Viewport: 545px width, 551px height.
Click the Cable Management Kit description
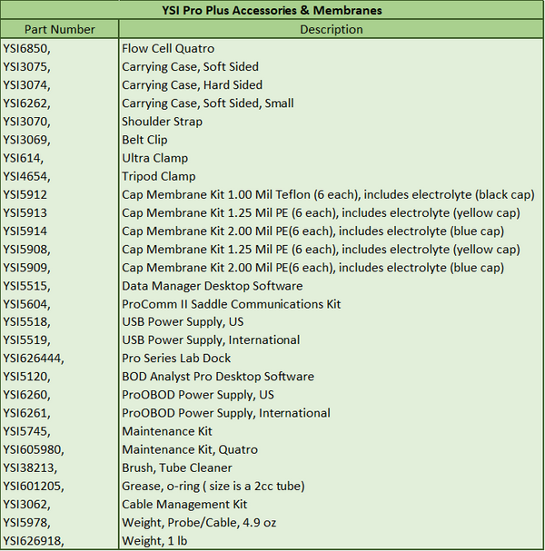click(x=184, y=505)
